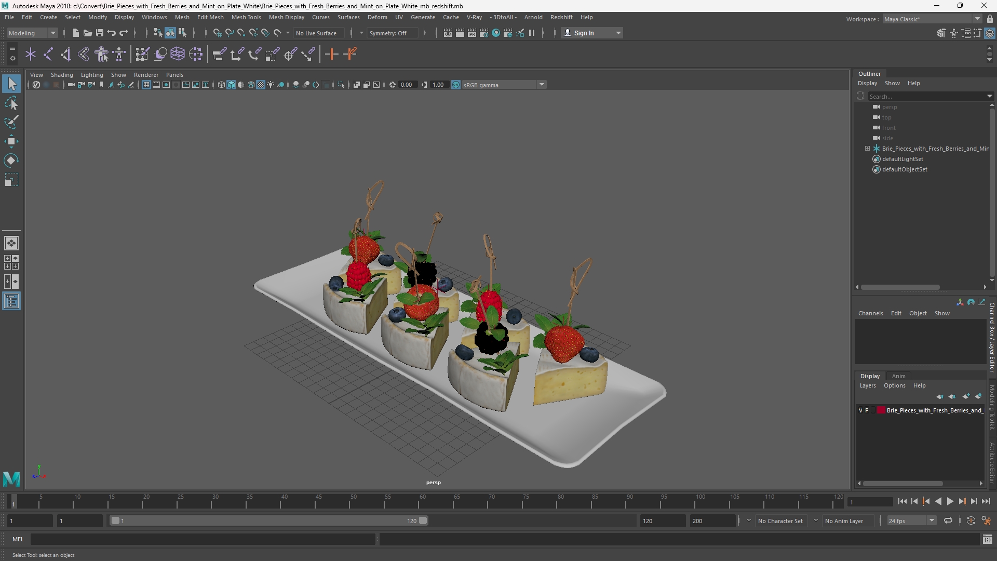Toggle P playback flag of Brie_Pieces layer
Image resolution: width=997 pixels, height=561 pixels.
point(867,410)
